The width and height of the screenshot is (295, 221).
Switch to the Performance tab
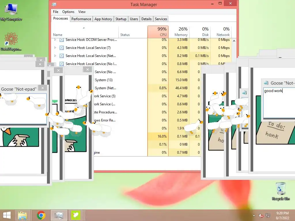point(81,19)
